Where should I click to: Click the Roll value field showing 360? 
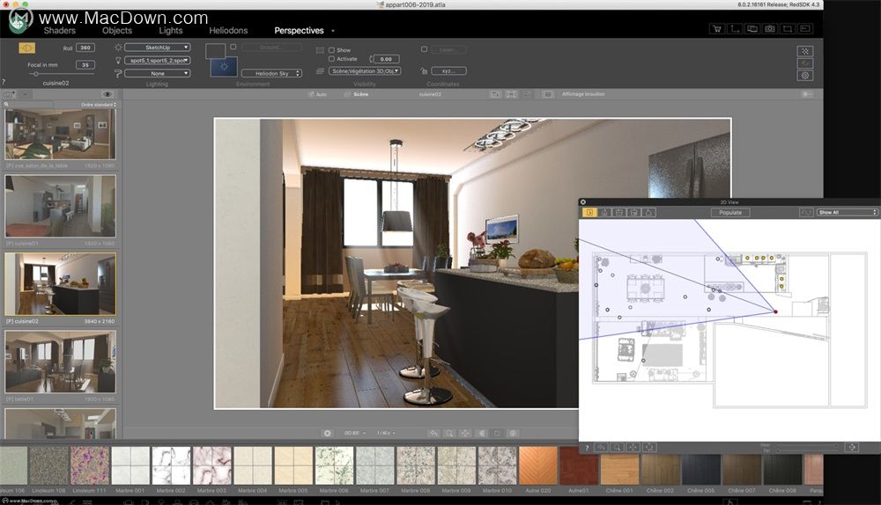point(85,48)
